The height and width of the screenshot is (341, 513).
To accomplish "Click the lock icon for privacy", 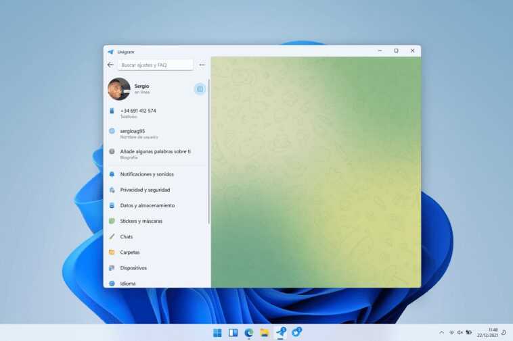I will (112, 190).
